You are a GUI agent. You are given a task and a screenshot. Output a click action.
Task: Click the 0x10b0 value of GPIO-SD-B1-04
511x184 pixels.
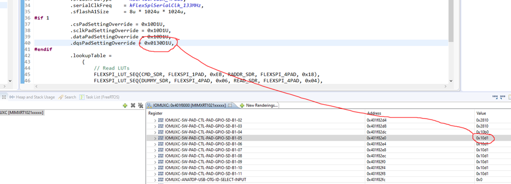coord(482,132)
